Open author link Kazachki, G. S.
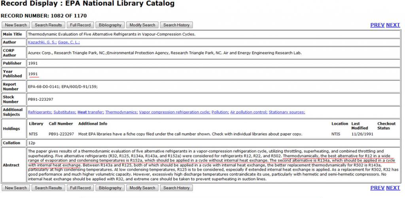Image resolution: width=405 pixels, height=198 pixels. pyautogui.click(x=42, y=42)
